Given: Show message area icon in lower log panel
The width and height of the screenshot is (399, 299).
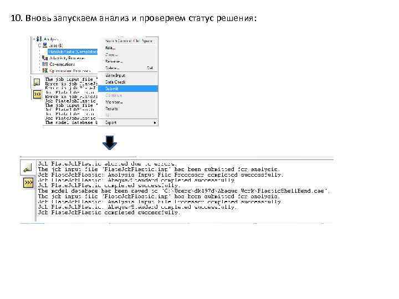Looking at the screenshot, I should (27, 168).
